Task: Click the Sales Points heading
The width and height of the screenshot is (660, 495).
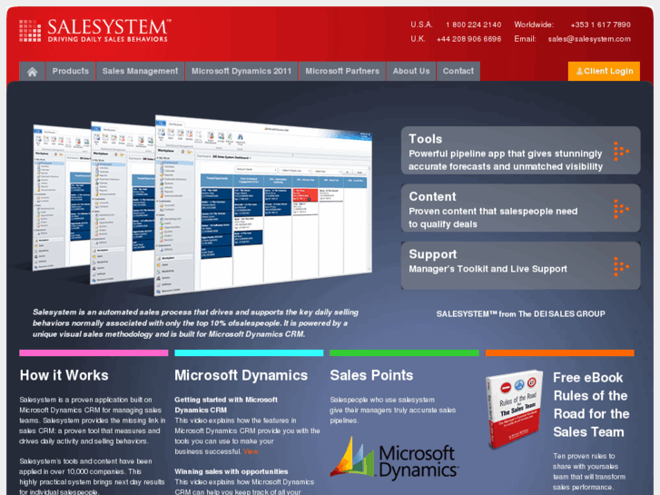Action: click(x=371, y=375)
